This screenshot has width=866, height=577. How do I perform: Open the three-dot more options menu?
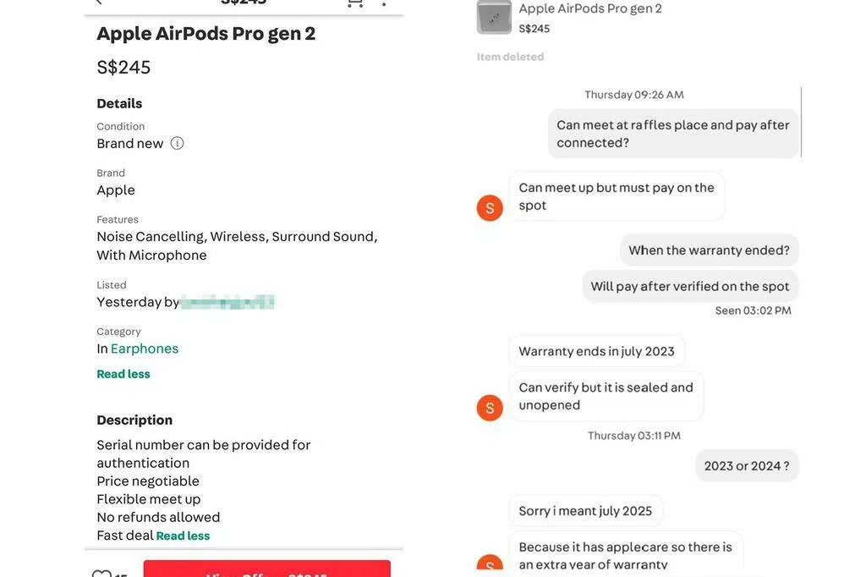[384, 3]
